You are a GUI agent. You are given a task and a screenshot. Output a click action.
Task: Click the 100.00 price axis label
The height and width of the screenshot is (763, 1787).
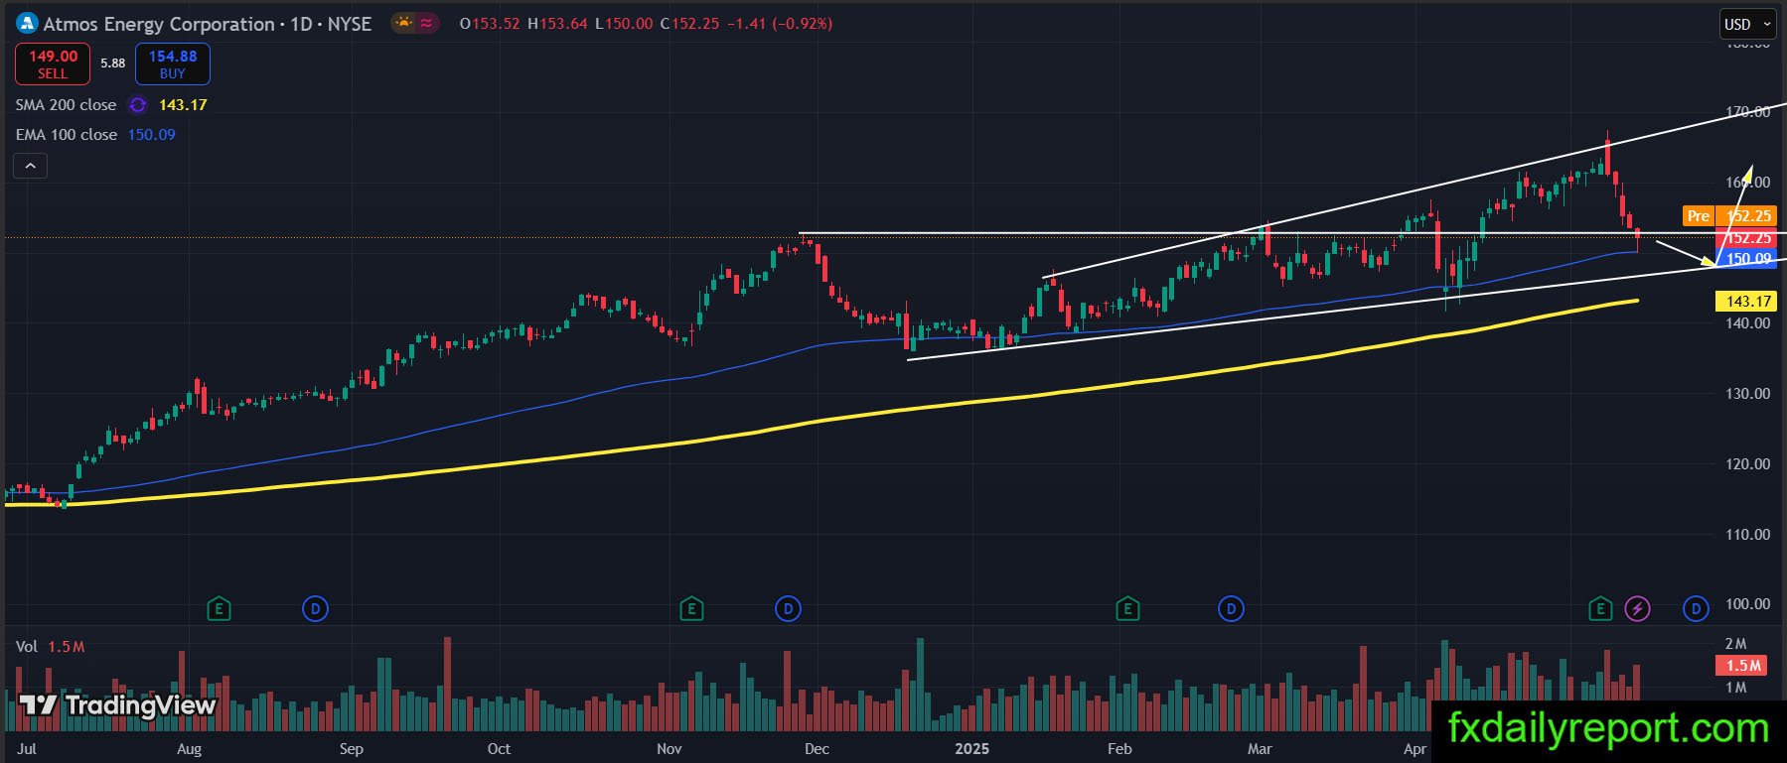point(1747,604)
